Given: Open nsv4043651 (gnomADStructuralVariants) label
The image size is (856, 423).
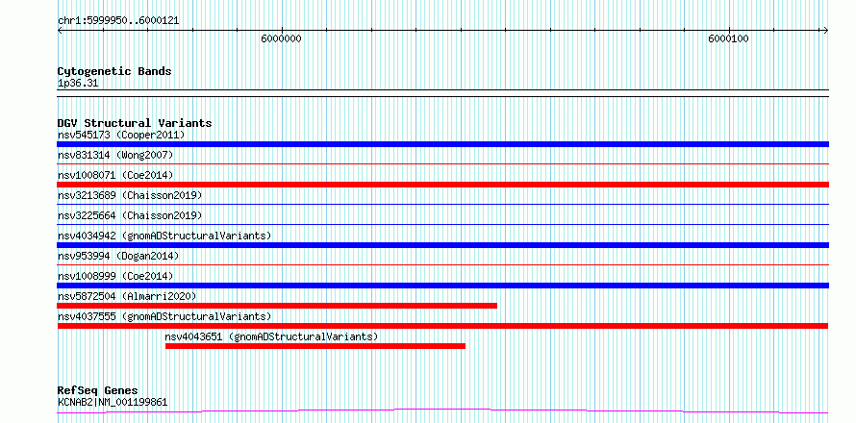Looking at the screenshot, I should point(271,336).
